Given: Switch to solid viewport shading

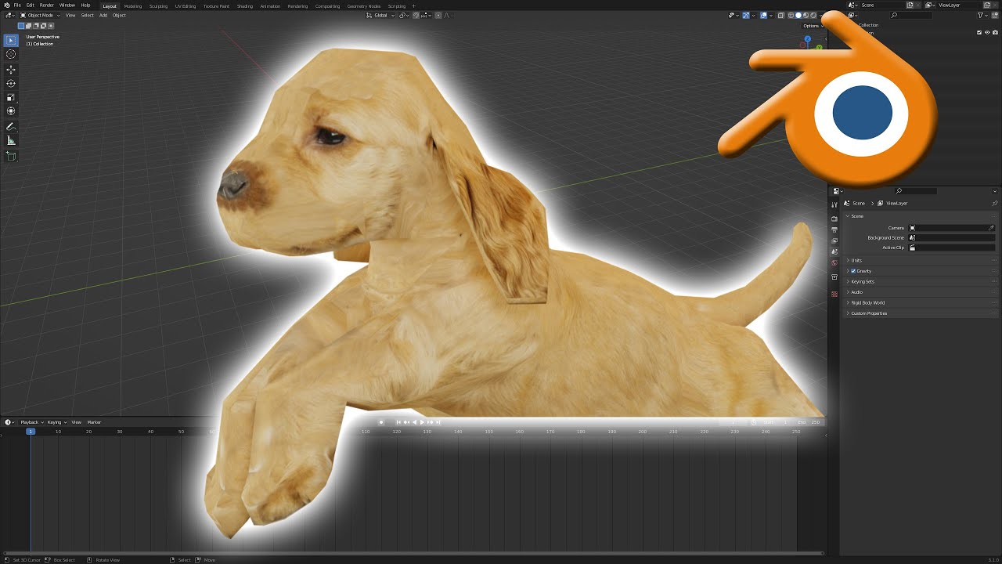Looking at the screenshot, I should click(x=798, y=15).
